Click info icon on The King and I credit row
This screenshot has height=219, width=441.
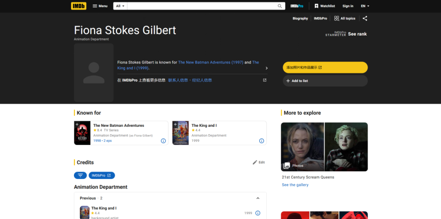pos(258,213)
